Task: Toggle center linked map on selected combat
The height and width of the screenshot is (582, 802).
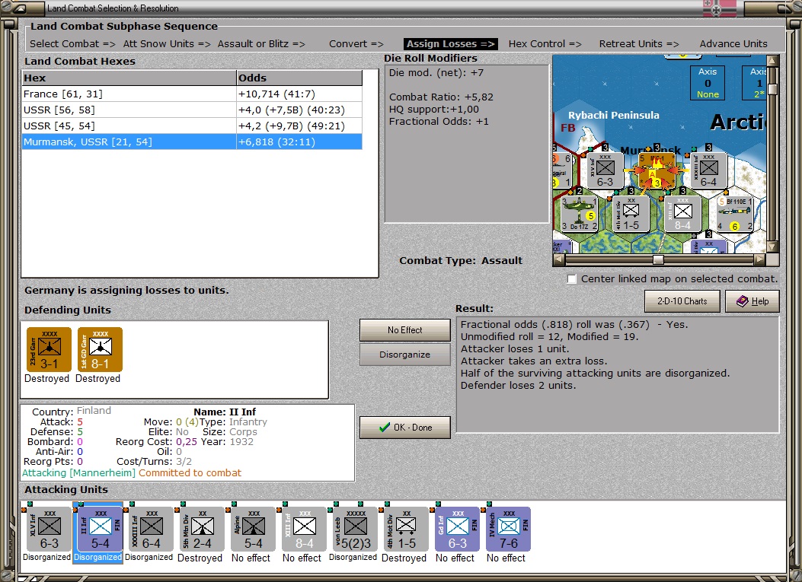Action: coord(572,279)
